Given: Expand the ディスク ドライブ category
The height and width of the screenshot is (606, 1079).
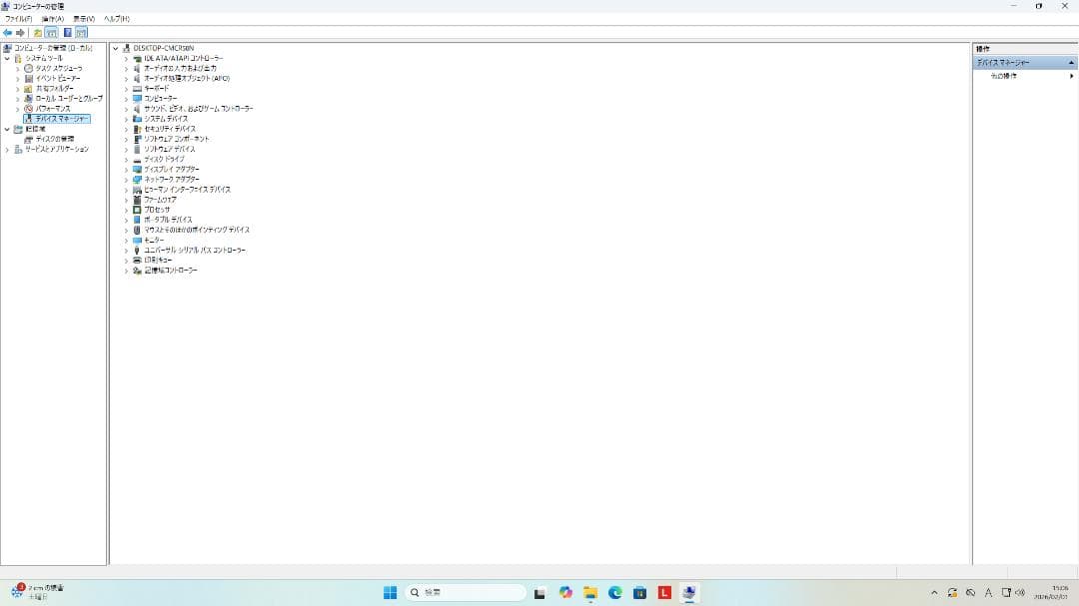Looking at the screenshot, I should (124, 159).
